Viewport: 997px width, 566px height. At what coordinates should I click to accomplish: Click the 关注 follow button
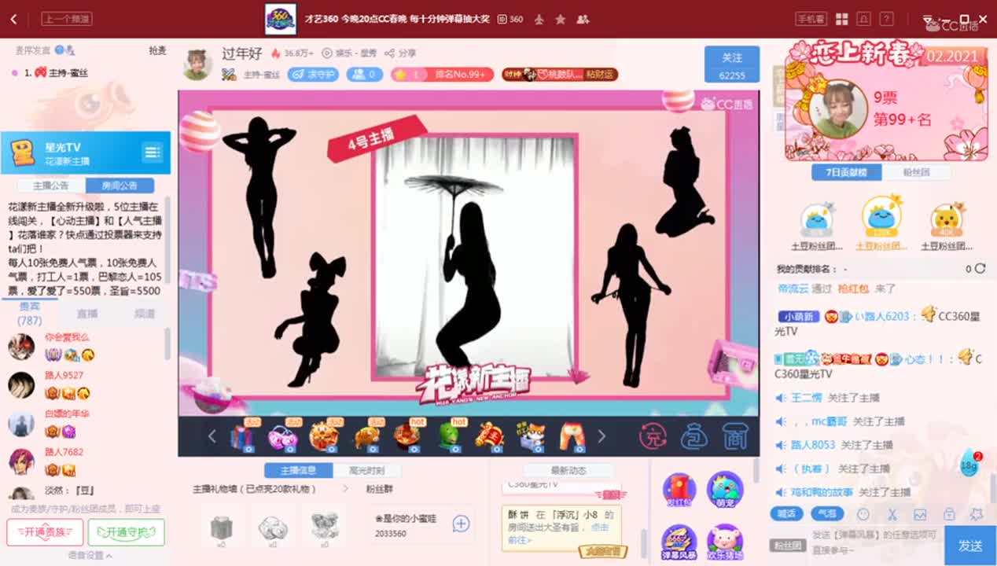732,64
